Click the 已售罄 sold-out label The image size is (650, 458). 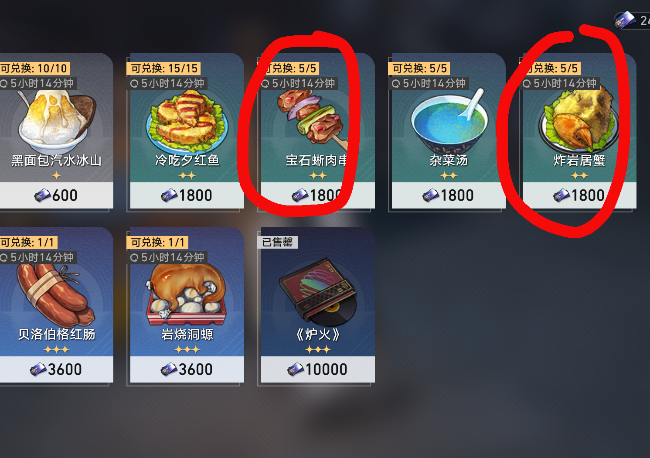(278, 242)
